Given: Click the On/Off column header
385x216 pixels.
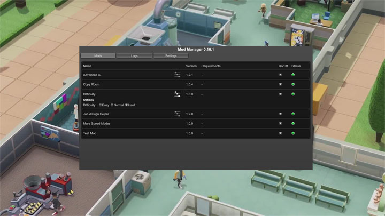Looking at the screenshot, I should 283,66.
